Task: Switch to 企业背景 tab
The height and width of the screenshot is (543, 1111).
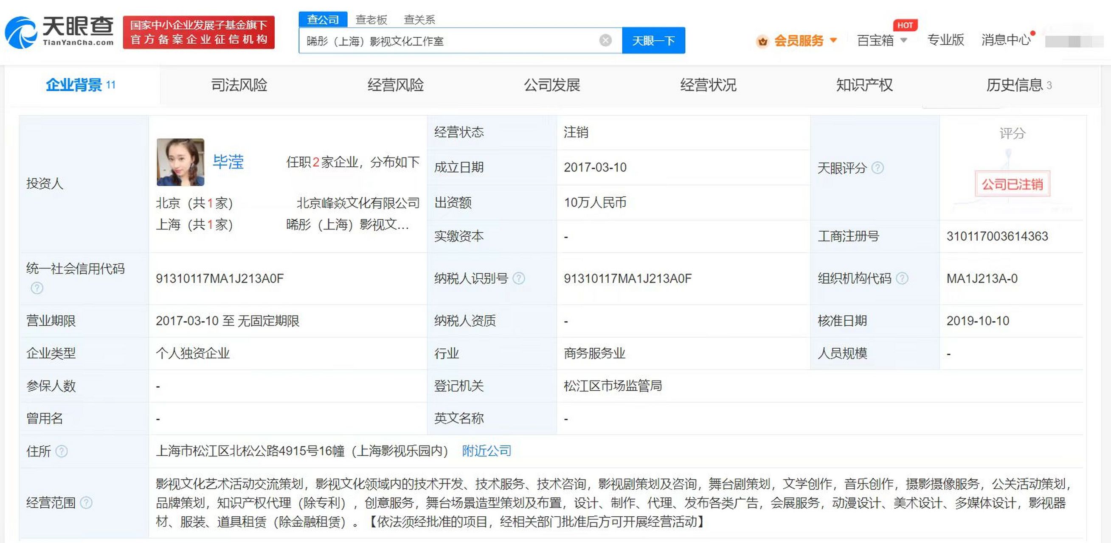Action: coord(80,85)
